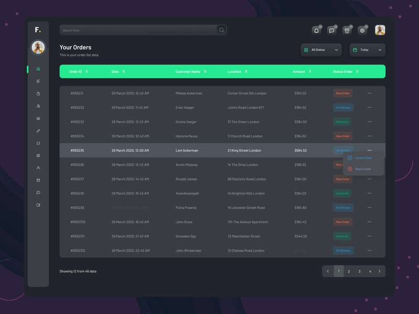This screenshot has width=419, height=314.
Task: Open the home icon in sidebar
Action: pos(38,69)
